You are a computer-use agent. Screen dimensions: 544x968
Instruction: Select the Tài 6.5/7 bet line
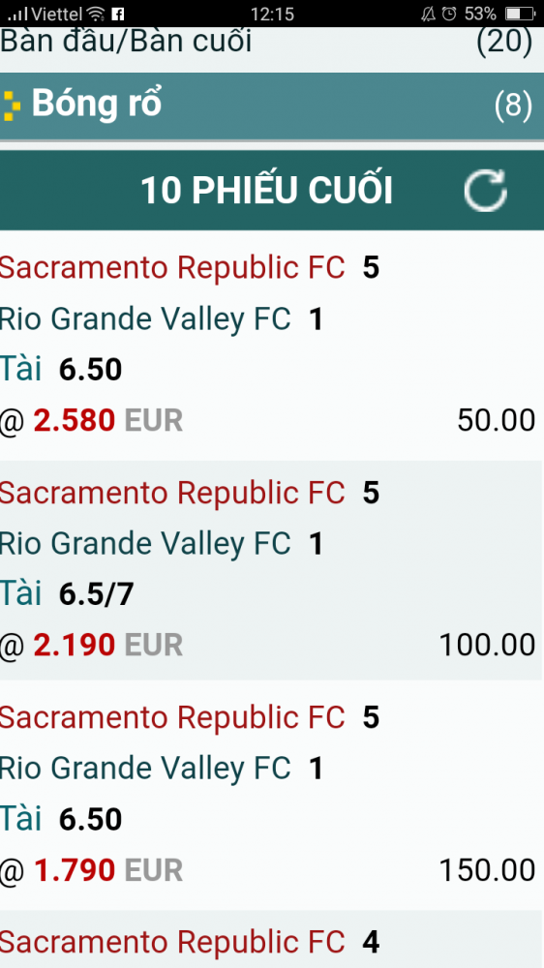[x=67, y=594]
